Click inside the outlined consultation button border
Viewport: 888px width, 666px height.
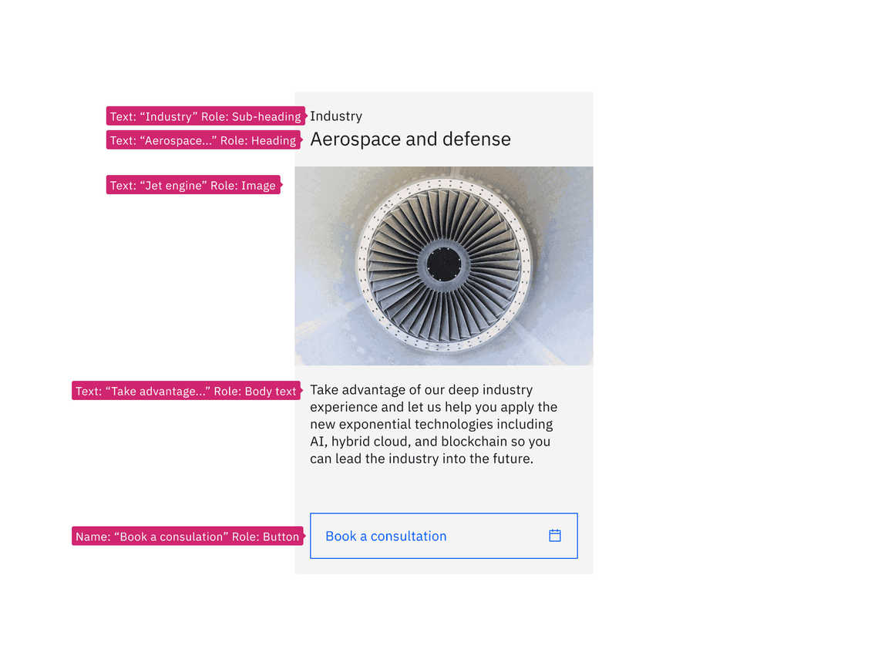(443, 535)
